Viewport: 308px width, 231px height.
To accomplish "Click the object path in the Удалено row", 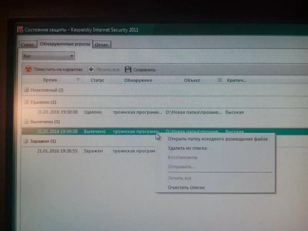I will (194, 112).
